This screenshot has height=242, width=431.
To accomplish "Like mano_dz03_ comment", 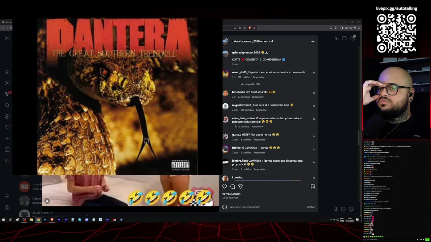I will point(314,73).
